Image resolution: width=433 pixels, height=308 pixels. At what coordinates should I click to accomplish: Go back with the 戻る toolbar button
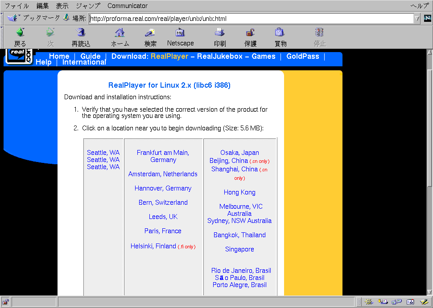[x=20, y=37]
